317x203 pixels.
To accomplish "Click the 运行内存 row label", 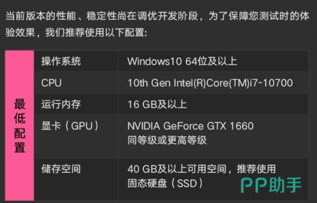I will (61, 104).
